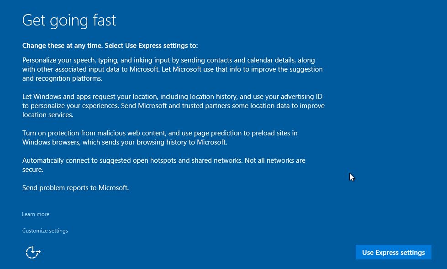
Task: Select the text 'and recognition platforms.'
Action: tap(62, 78)
